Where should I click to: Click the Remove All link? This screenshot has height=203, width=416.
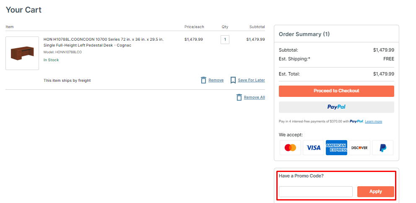(x=255, y=97)
